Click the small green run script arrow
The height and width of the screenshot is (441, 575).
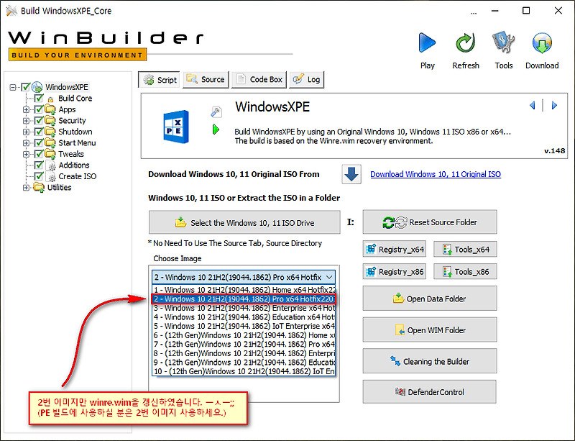pyautogui.click(x=216, y=129)
